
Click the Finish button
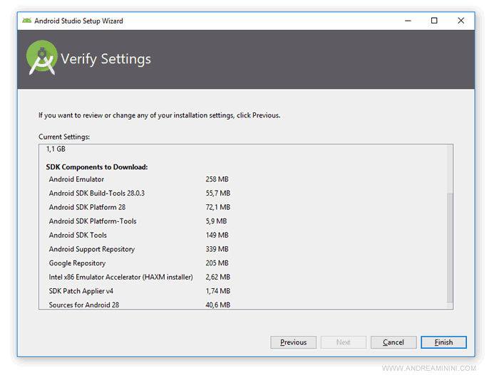pyautogui.click(x=443, y=342)
